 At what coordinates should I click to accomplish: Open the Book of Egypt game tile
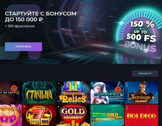pyautogui.click(x=11, y=93)
